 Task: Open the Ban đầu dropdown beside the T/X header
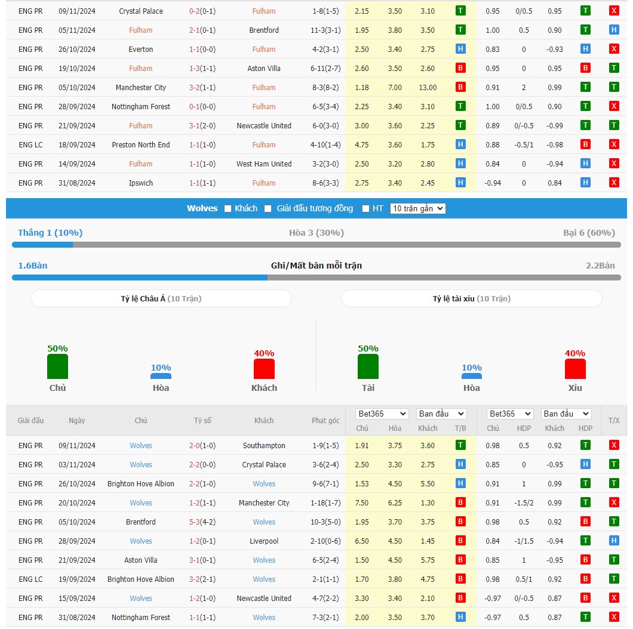tap(566, 414)
